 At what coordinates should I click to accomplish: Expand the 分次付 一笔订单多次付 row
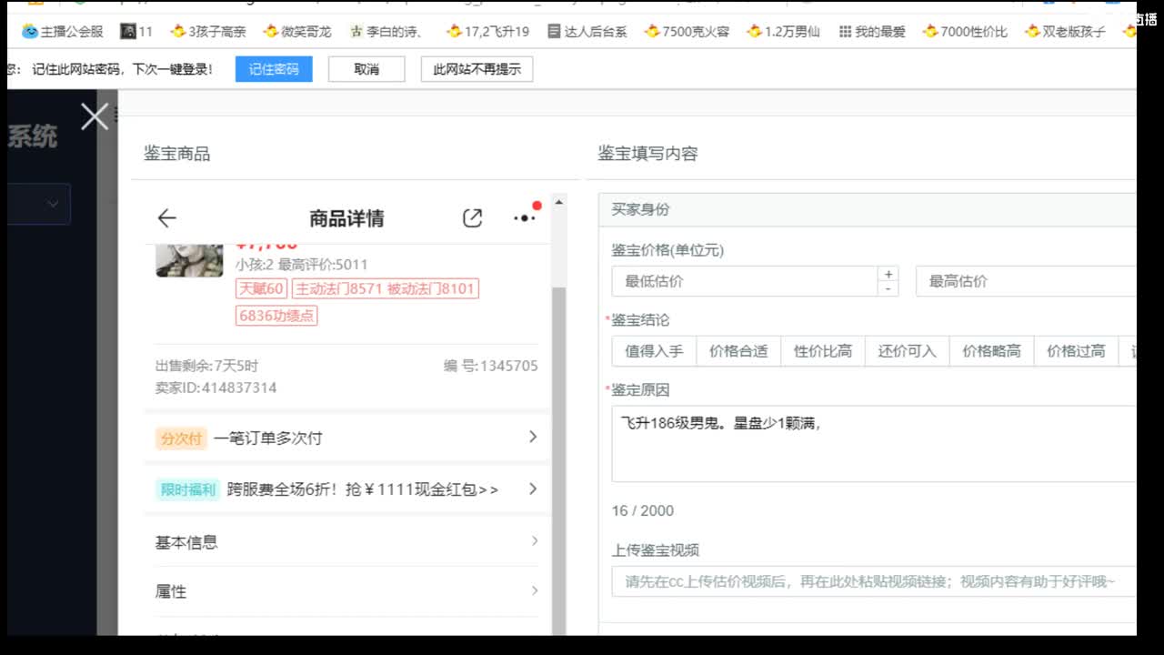[x=346, y=438]
